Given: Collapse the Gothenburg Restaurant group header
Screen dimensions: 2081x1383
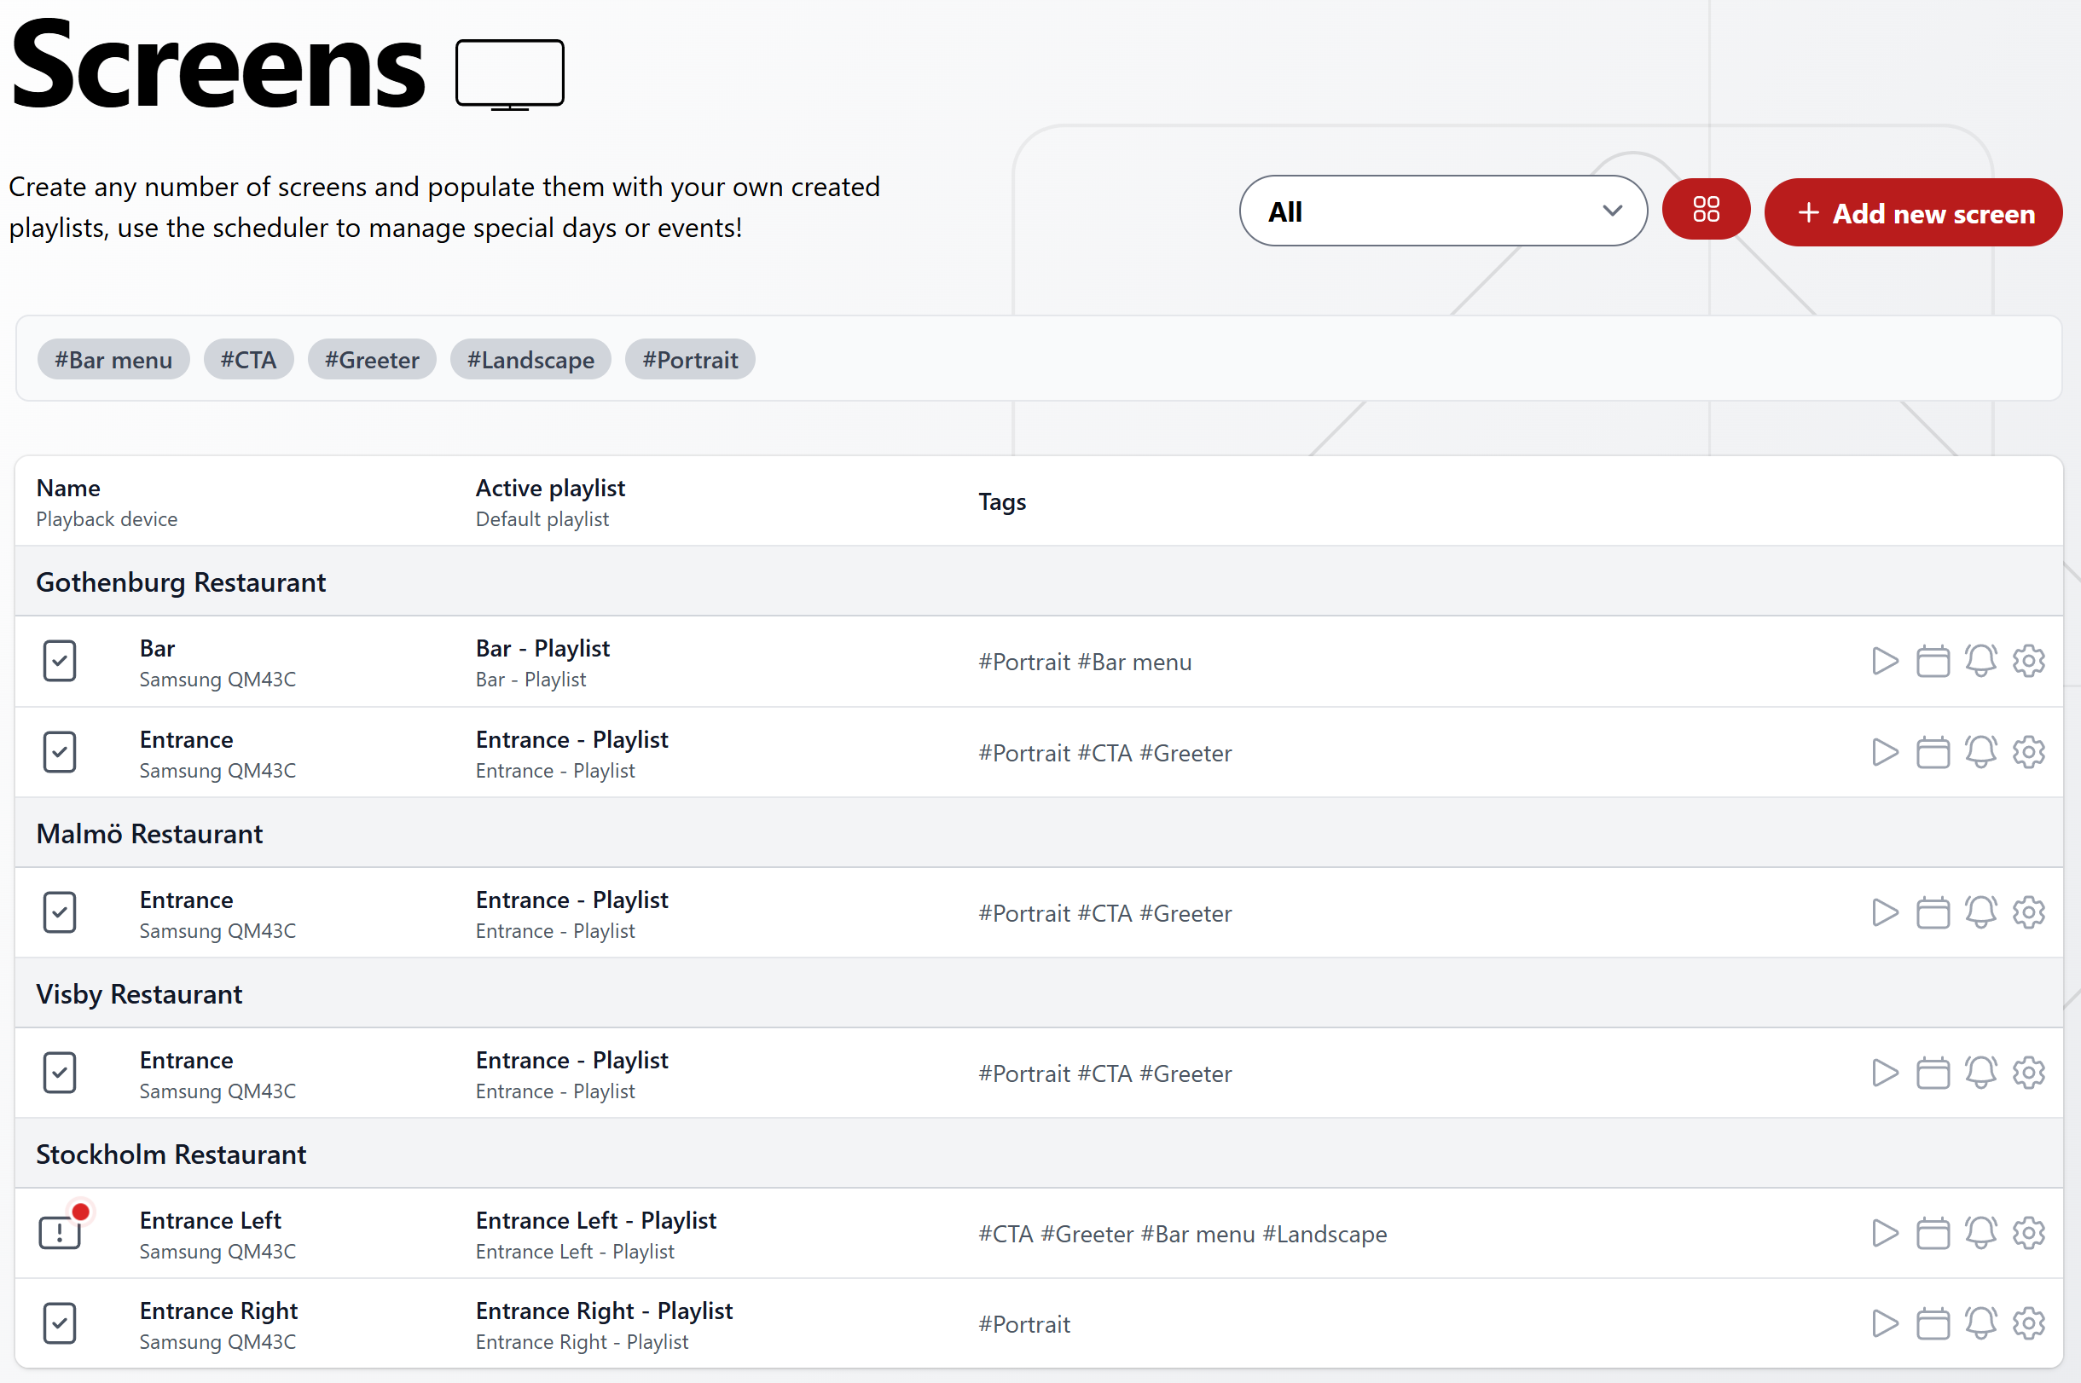Looking at the screenshot, I should pyautogui.click(x=181, y=582).
